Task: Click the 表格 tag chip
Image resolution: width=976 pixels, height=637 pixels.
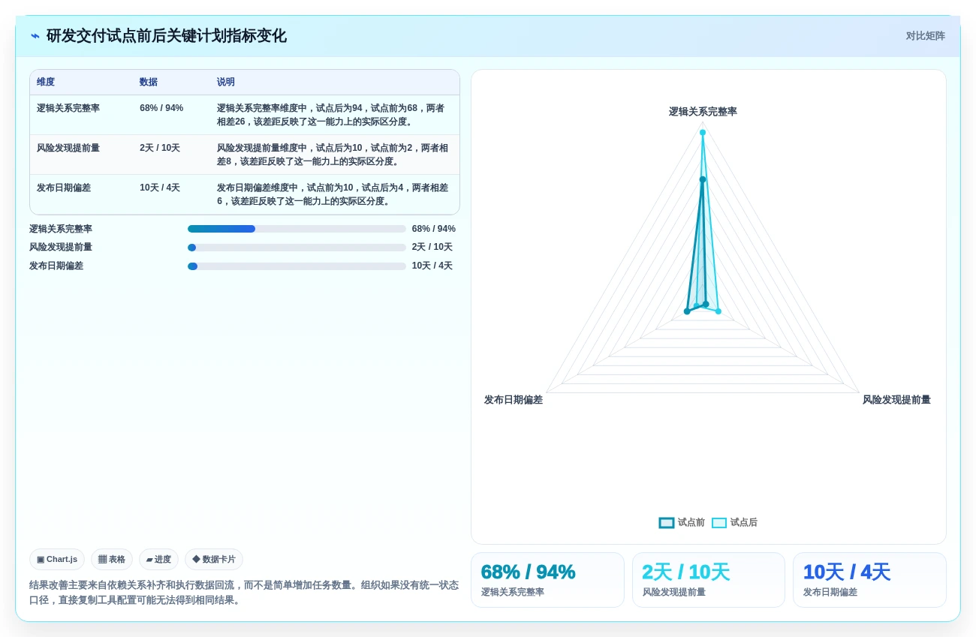Action: (112, 560)
